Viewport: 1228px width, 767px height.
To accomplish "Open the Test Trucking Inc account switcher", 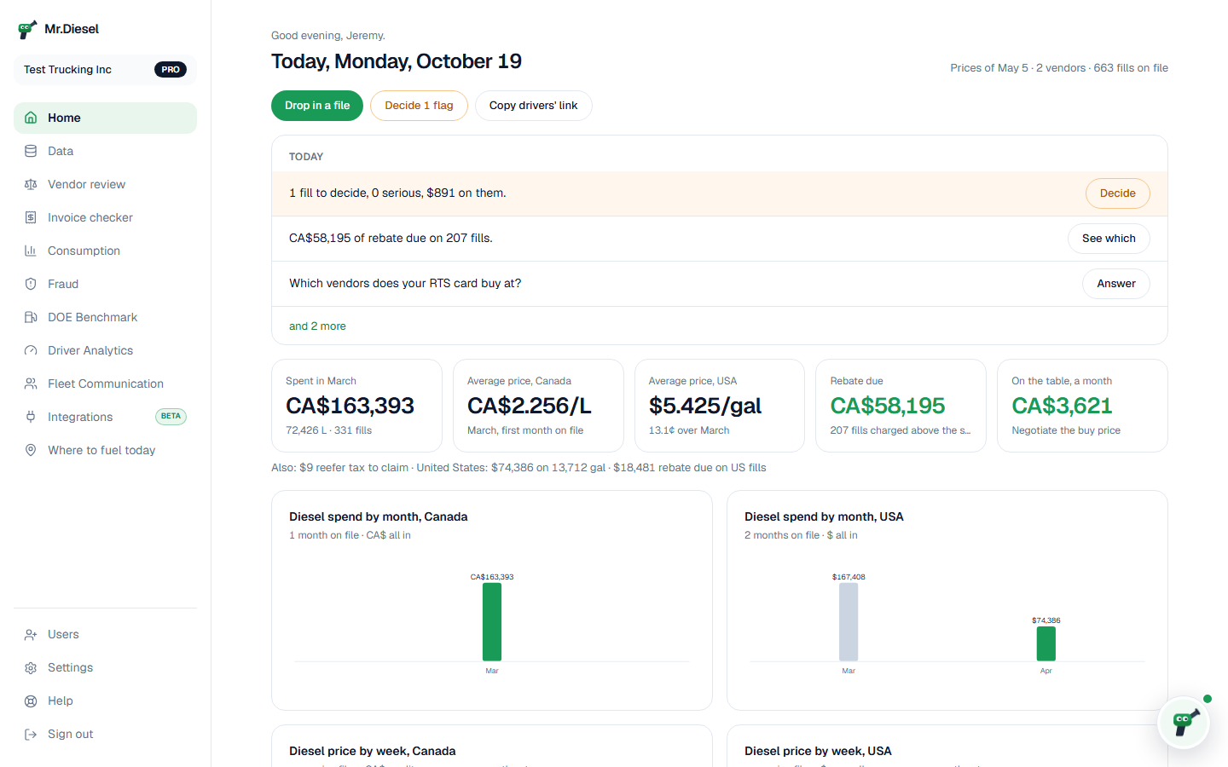I will (x=105, y=70).
